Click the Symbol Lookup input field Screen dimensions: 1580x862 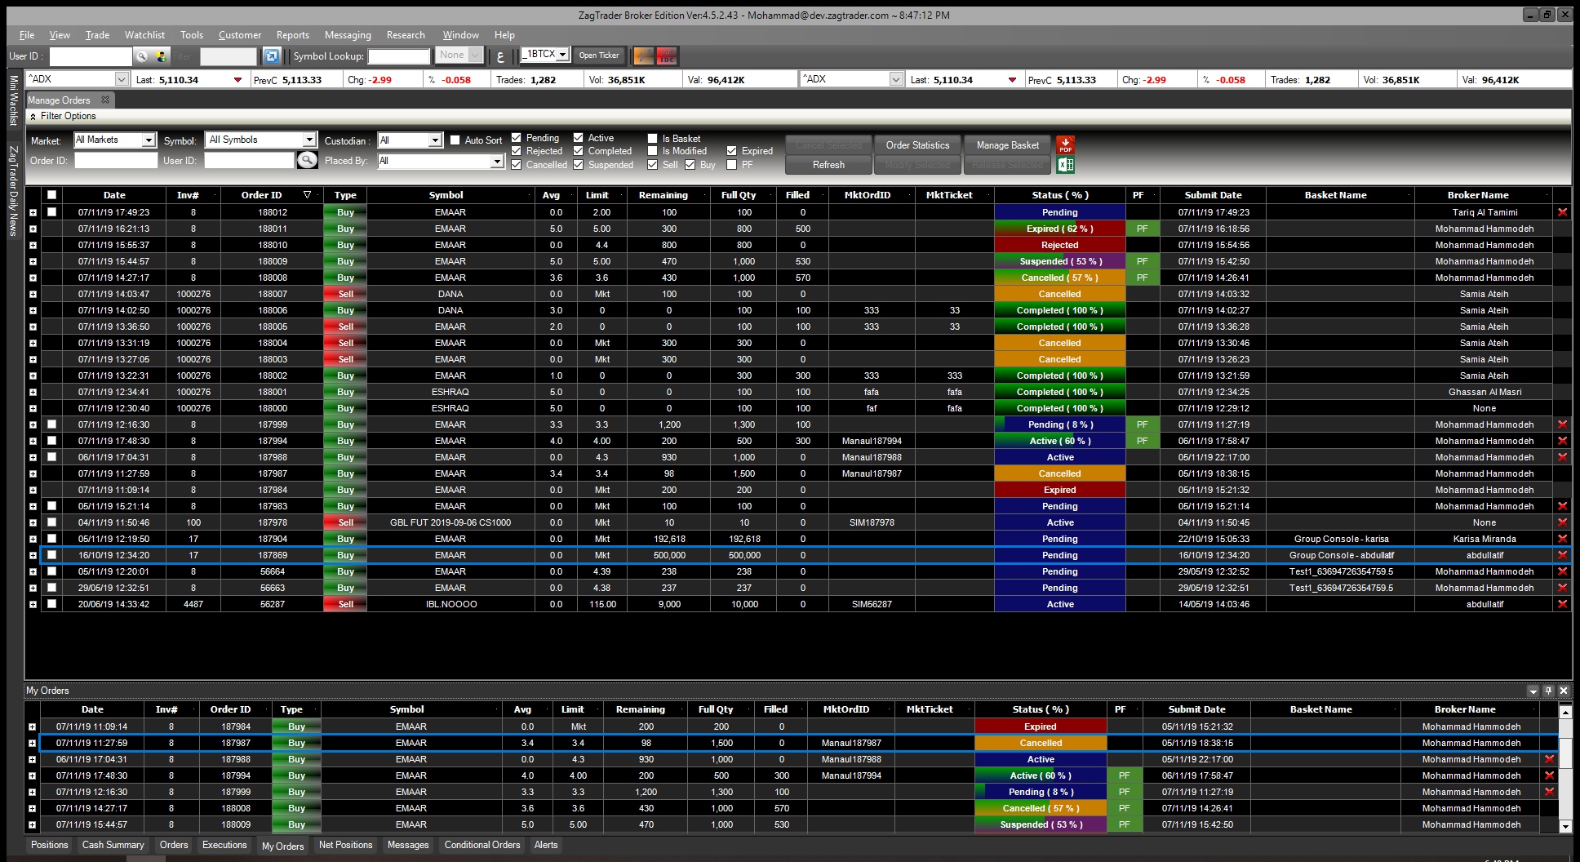399,56
